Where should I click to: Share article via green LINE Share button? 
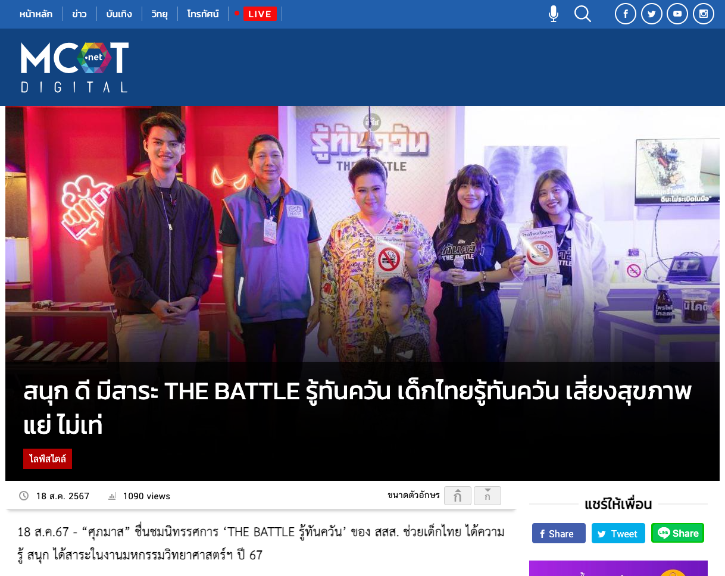[x=677, y=533]
